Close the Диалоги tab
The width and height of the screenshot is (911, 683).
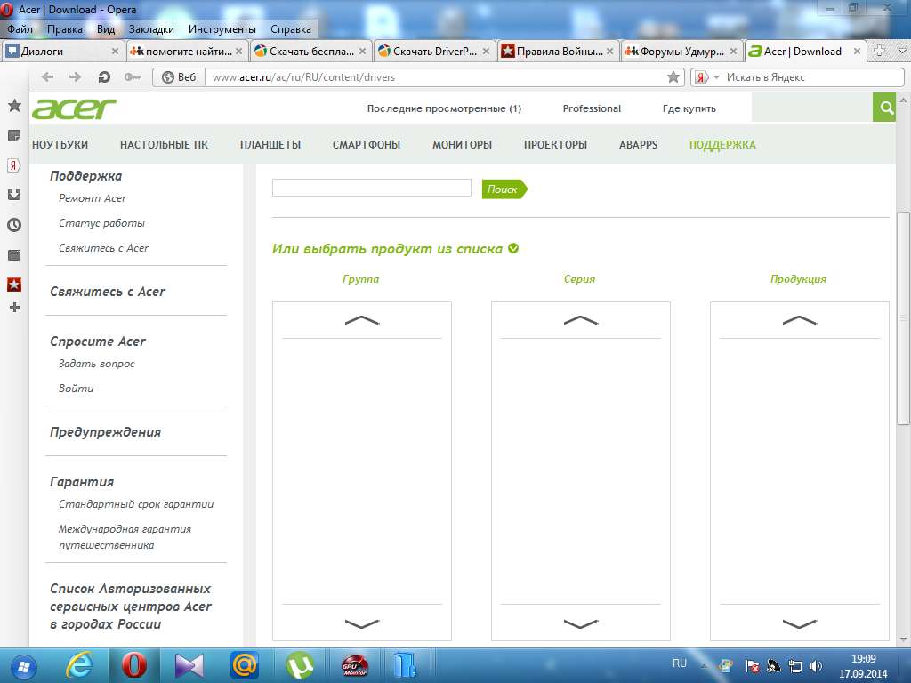[115, 51]
